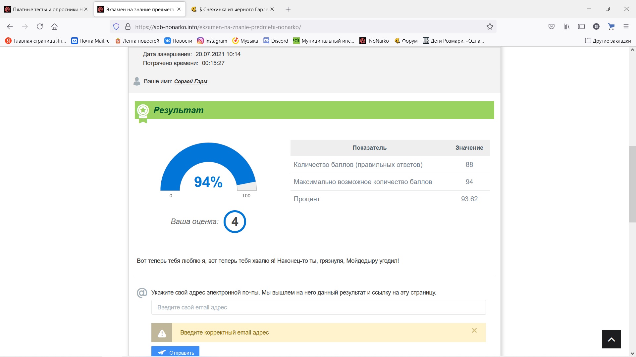Viewport: 636px width, 357px height.
Task: Toggle the sidebar view icon
Action: tap(581, 26)
